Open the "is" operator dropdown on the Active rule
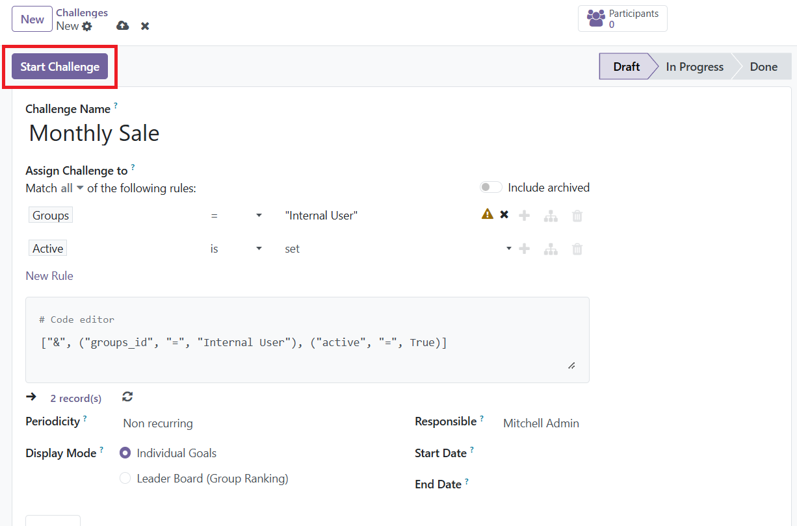Screen dimensions: 797x526 [237, 249]
